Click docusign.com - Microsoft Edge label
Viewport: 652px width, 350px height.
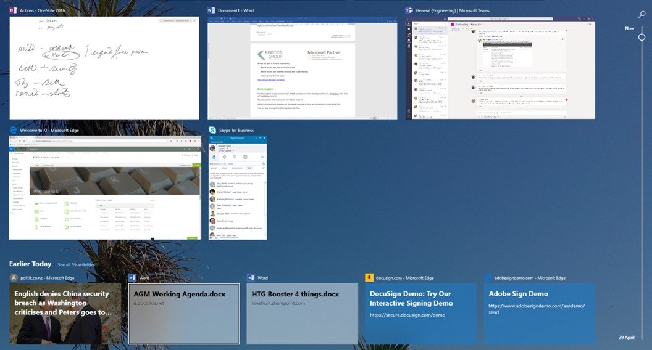click(x=404, y=278)
